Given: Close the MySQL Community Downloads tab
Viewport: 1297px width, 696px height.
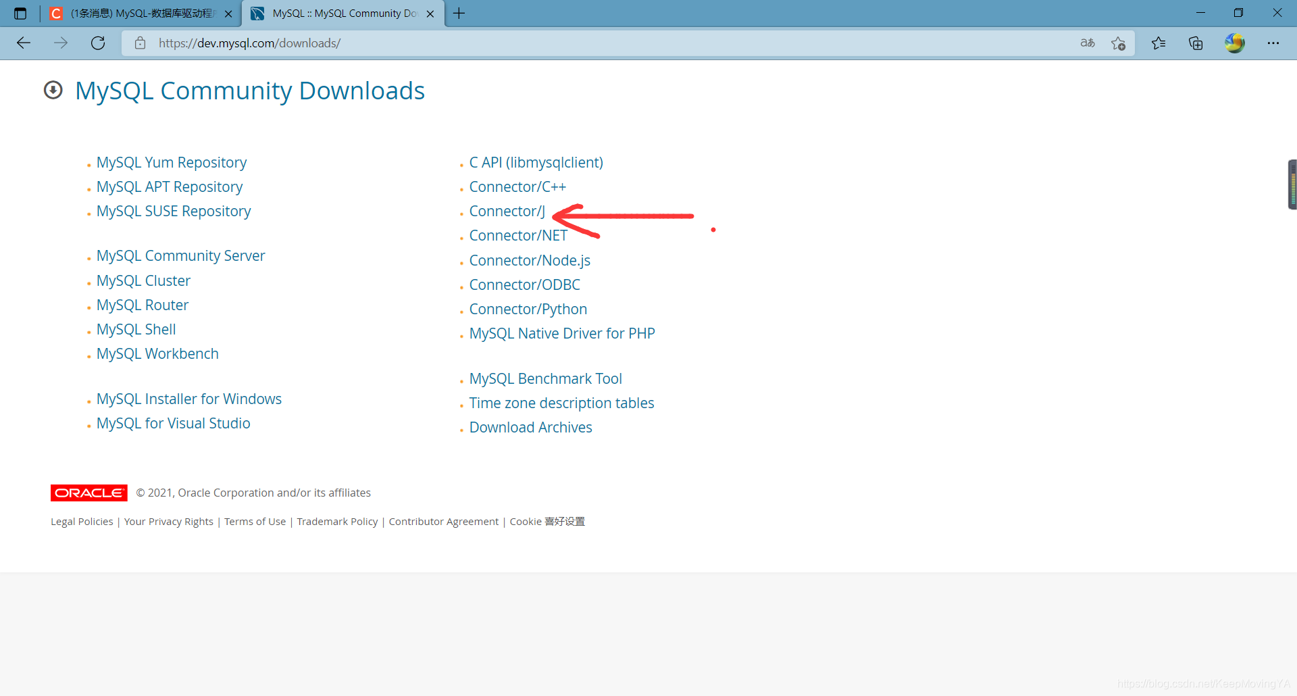Looking at the screenshot, I should [x=430, y=14].
